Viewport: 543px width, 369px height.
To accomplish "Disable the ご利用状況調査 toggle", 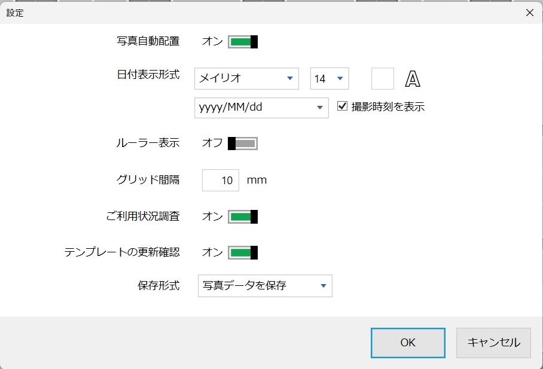I will 243,216.
